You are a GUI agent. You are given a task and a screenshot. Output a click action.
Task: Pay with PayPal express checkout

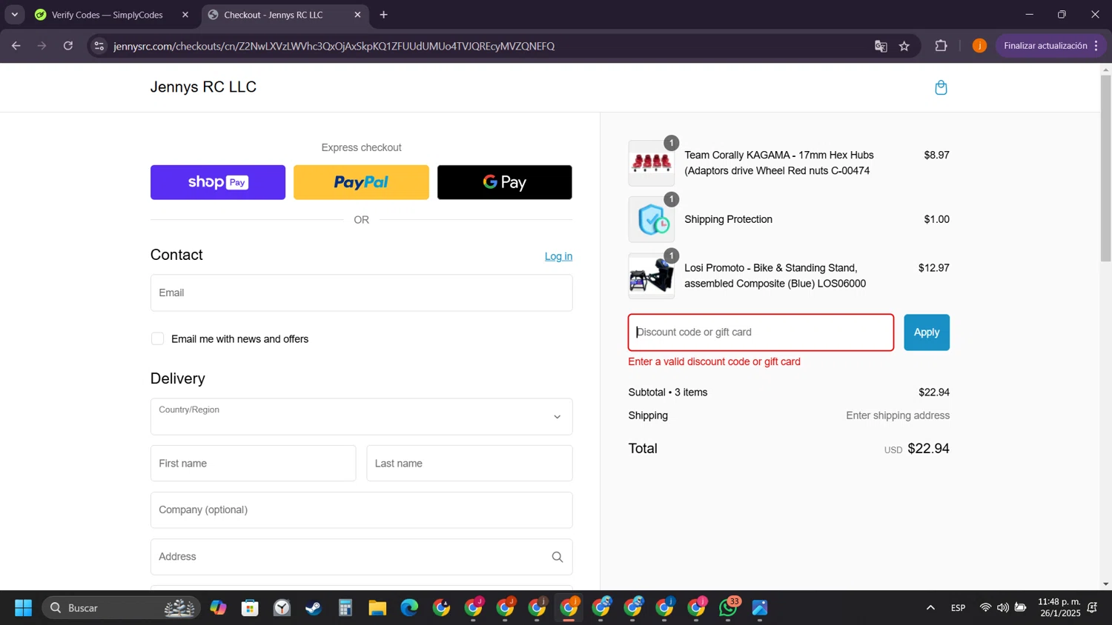361,182
